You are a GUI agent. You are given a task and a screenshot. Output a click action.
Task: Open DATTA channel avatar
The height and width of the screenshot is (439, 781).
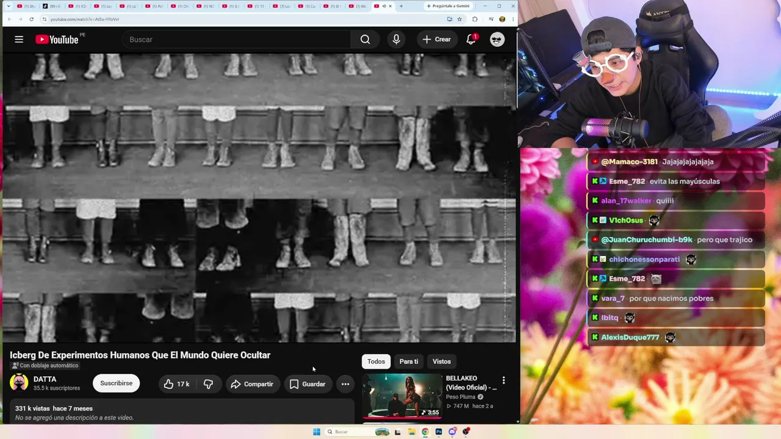tap(19, 383)
